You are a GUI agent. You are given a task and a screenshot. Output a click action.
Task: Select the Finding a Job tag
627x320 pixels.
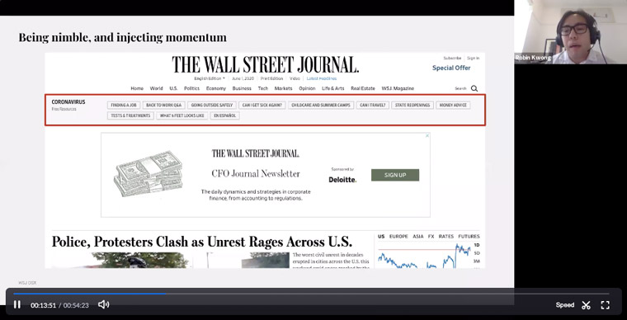(x=124, y=105)
